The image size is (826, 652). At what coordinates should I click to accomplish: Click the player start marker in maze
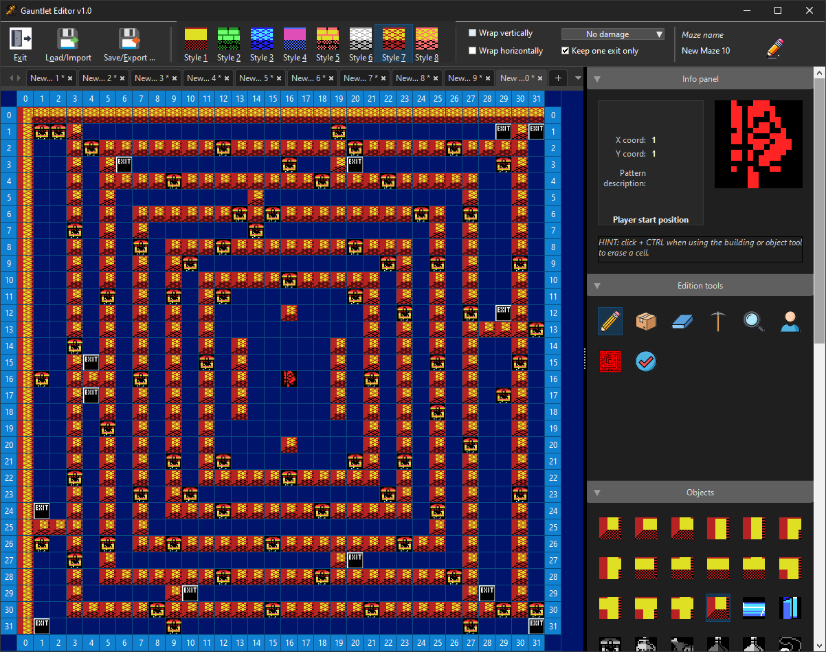289,378
